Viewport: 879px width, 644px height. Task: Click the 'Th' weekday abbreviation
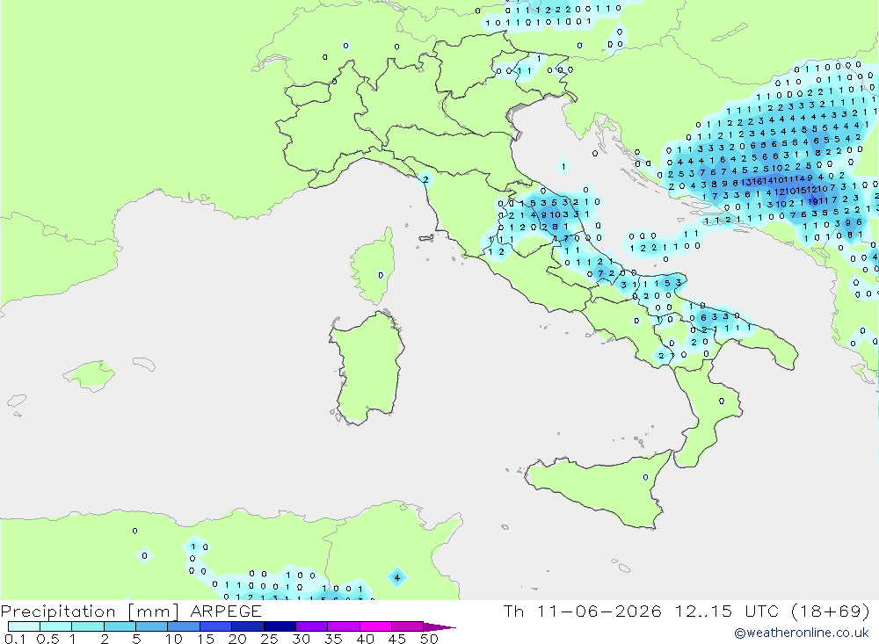513,611
